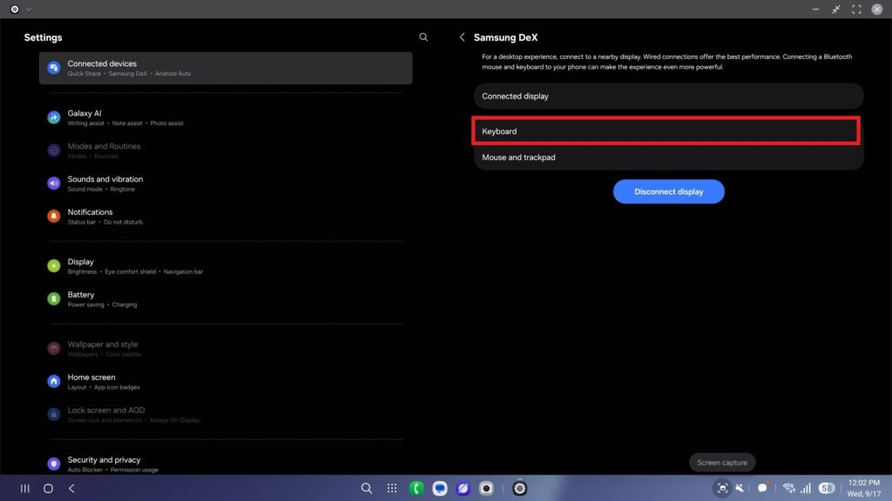Open the Messages app in the taskbar
892x501 pixels.
(440, 488)
